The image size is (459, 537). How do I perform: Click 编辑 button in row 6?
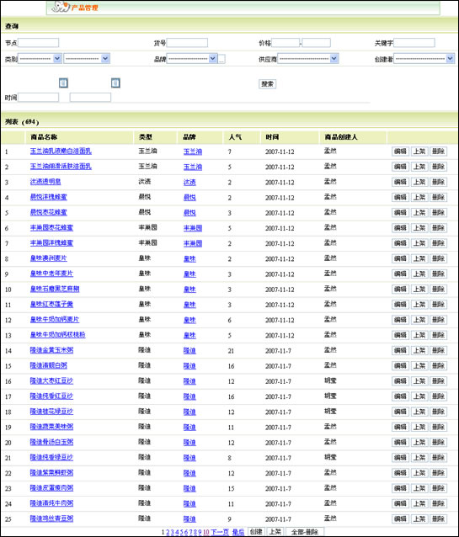[x=400, y=228]
